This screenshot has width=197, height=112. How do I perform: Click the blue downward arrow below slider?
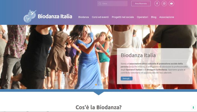point(98,93)
